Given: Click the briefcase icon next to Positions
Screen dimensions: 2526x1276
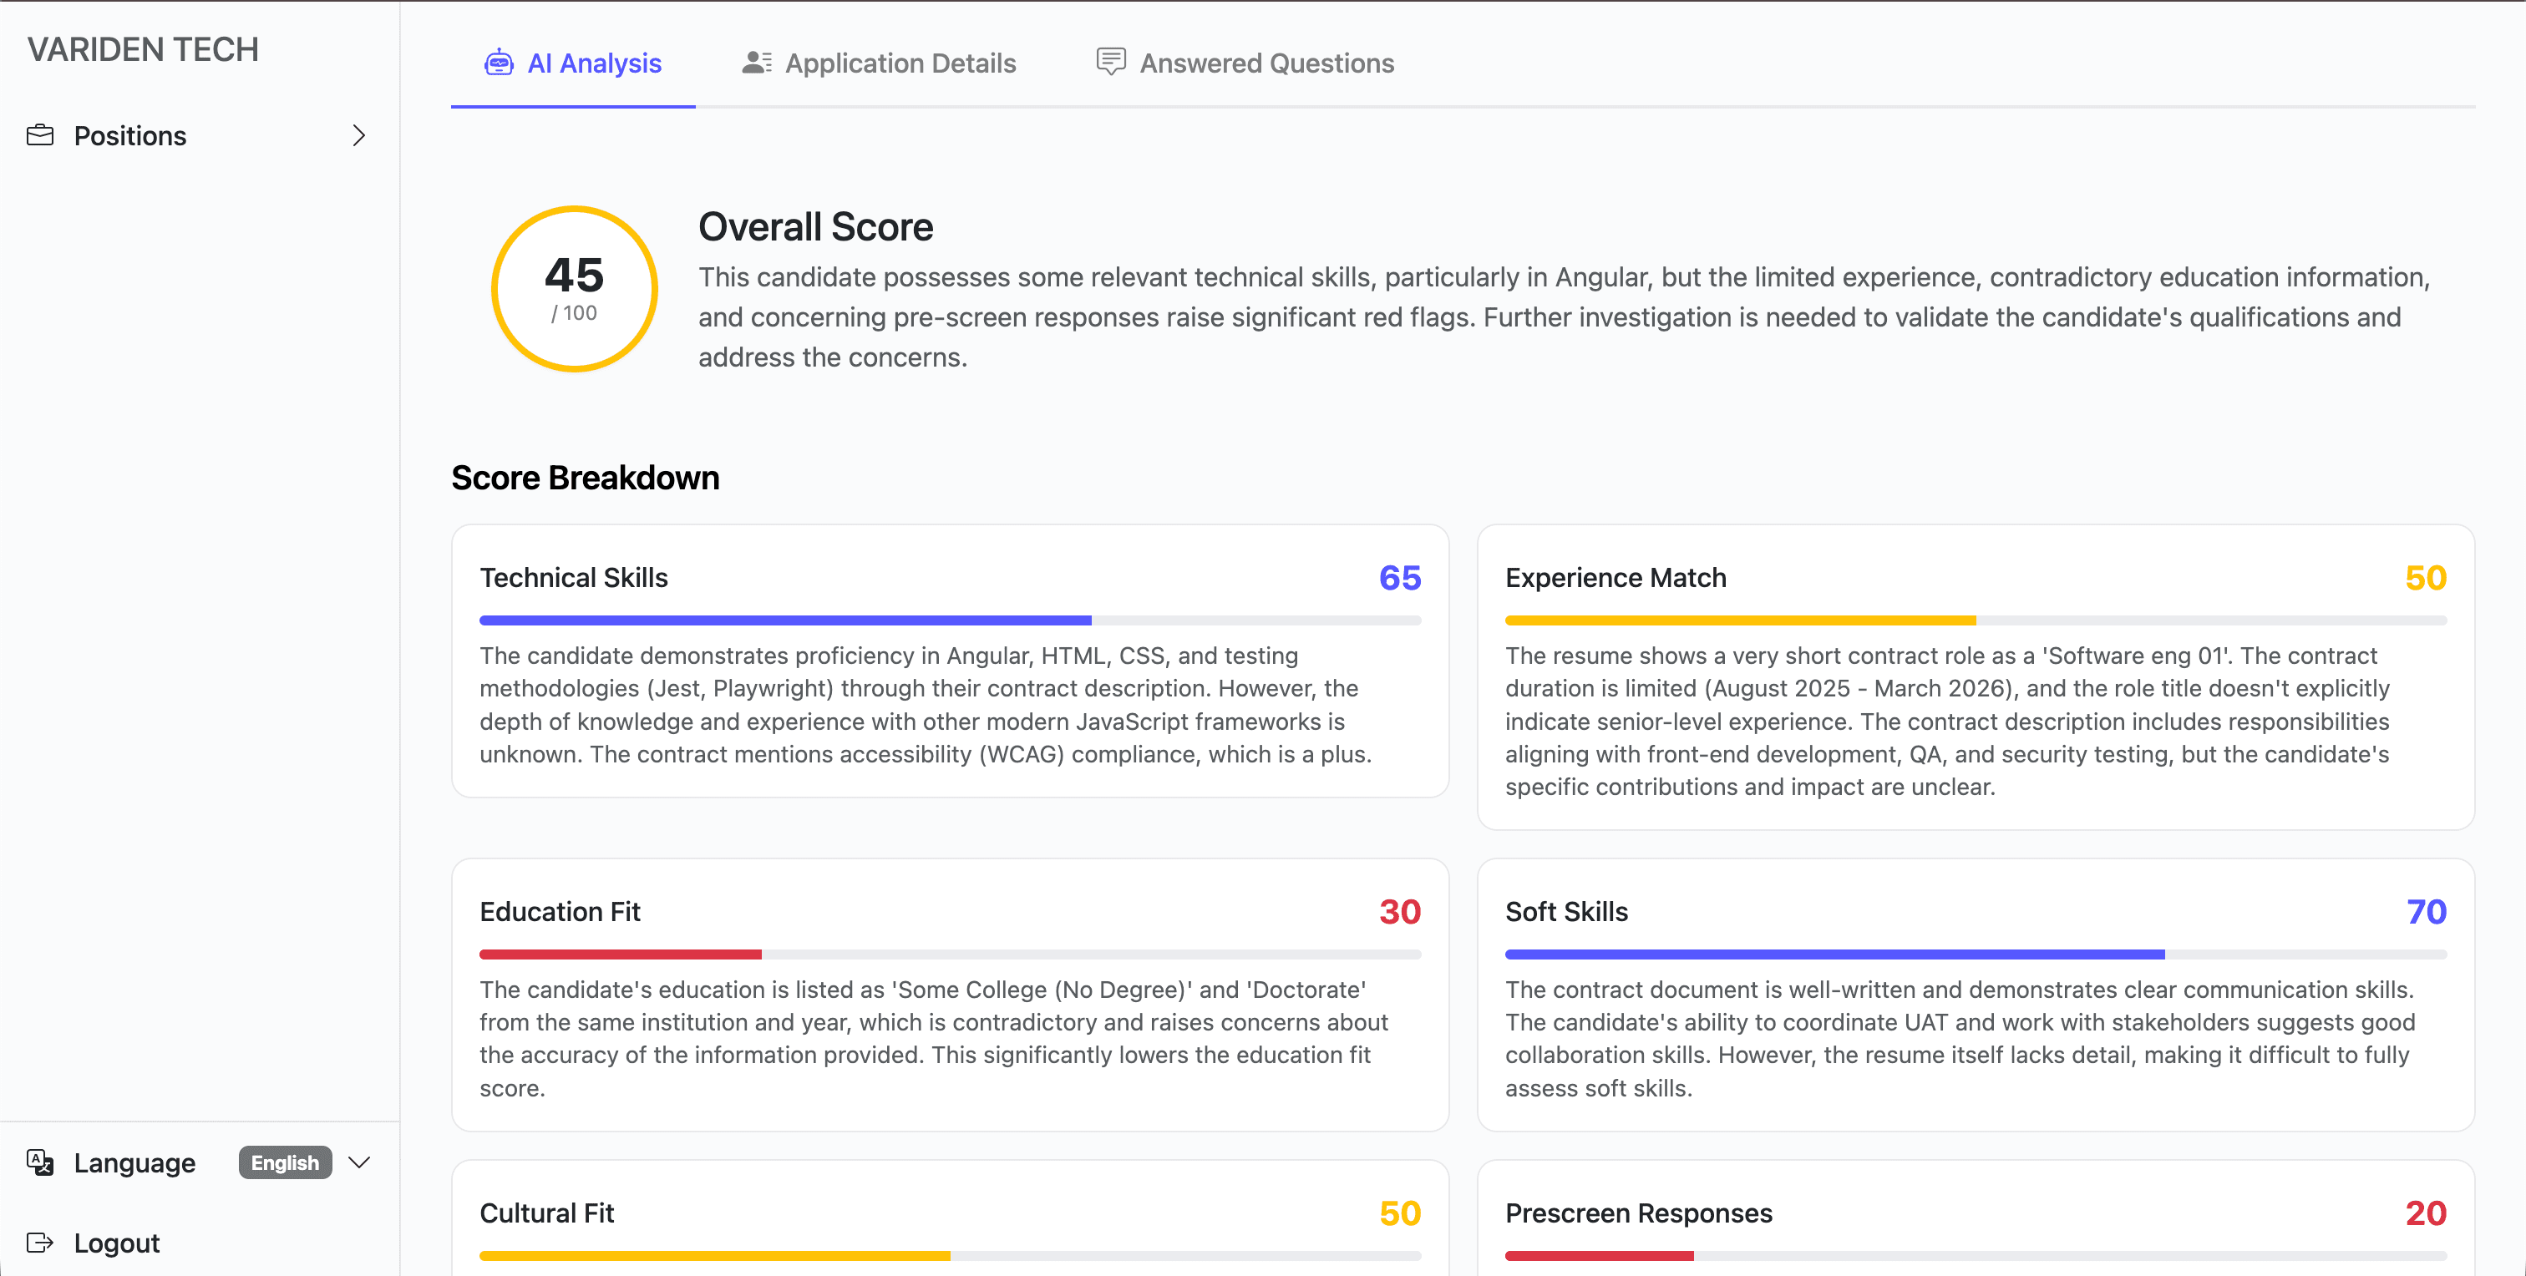Looking at the screenshot, I should click(41, 135).
